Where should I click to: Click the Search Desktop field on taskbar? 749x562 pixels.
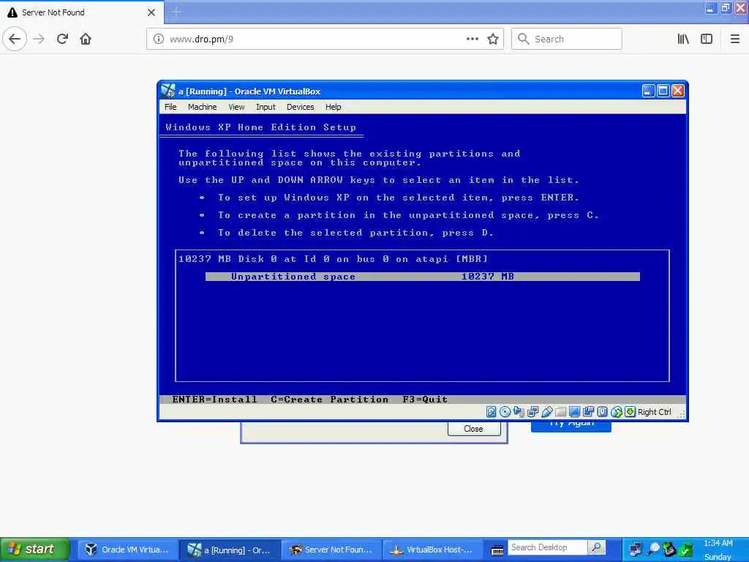547,547
